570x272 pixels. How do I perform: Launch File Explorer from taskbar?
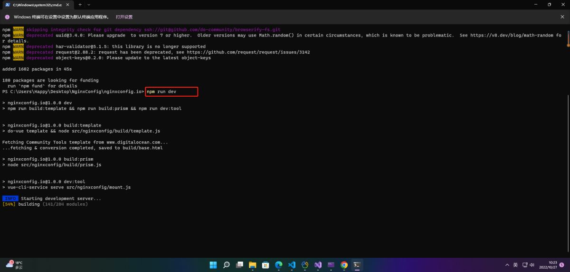(x=253, y=265)
